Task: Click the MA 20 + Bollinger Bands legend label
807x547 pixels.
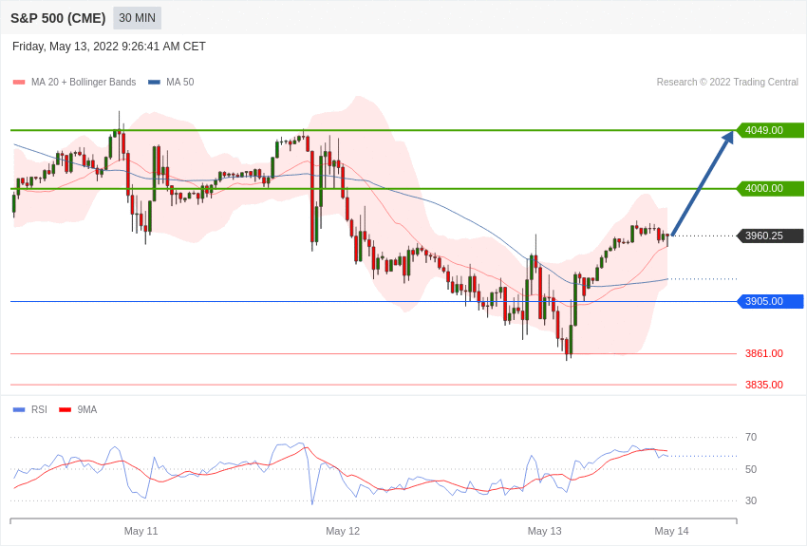Action: click(84, 82)
